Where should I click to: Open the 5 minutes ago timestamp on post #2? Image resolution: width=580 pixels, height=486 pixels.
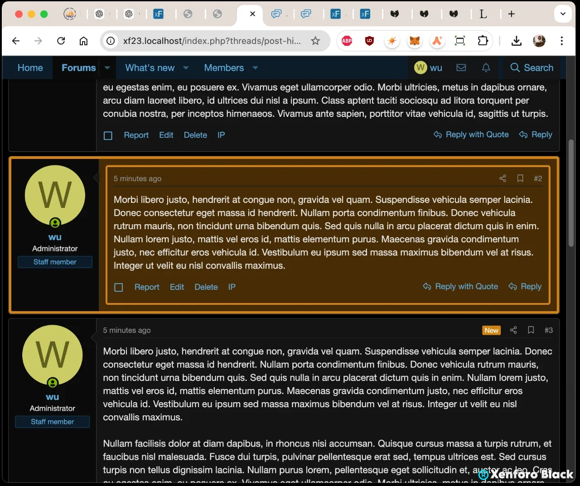(x=137, y=178)
